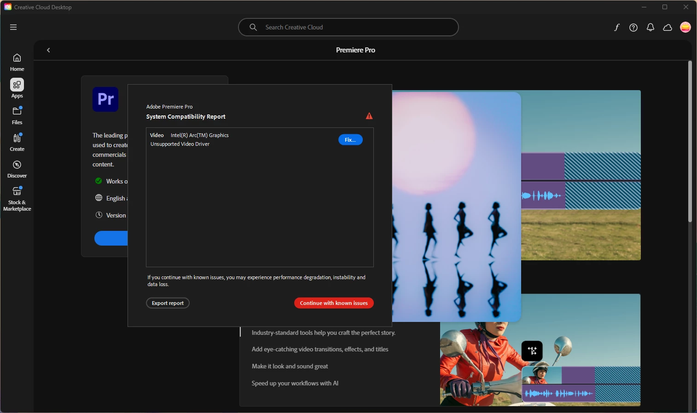
Task: Close the Creative Cloud Desktop window
Action: click(686, 7)
